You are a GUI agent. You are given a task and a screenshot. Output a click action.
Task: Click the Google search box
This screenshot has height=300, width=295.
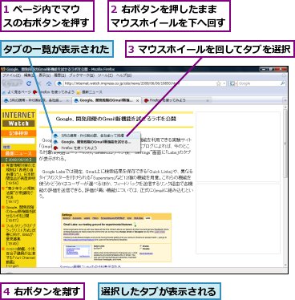(x=258, y=83)
